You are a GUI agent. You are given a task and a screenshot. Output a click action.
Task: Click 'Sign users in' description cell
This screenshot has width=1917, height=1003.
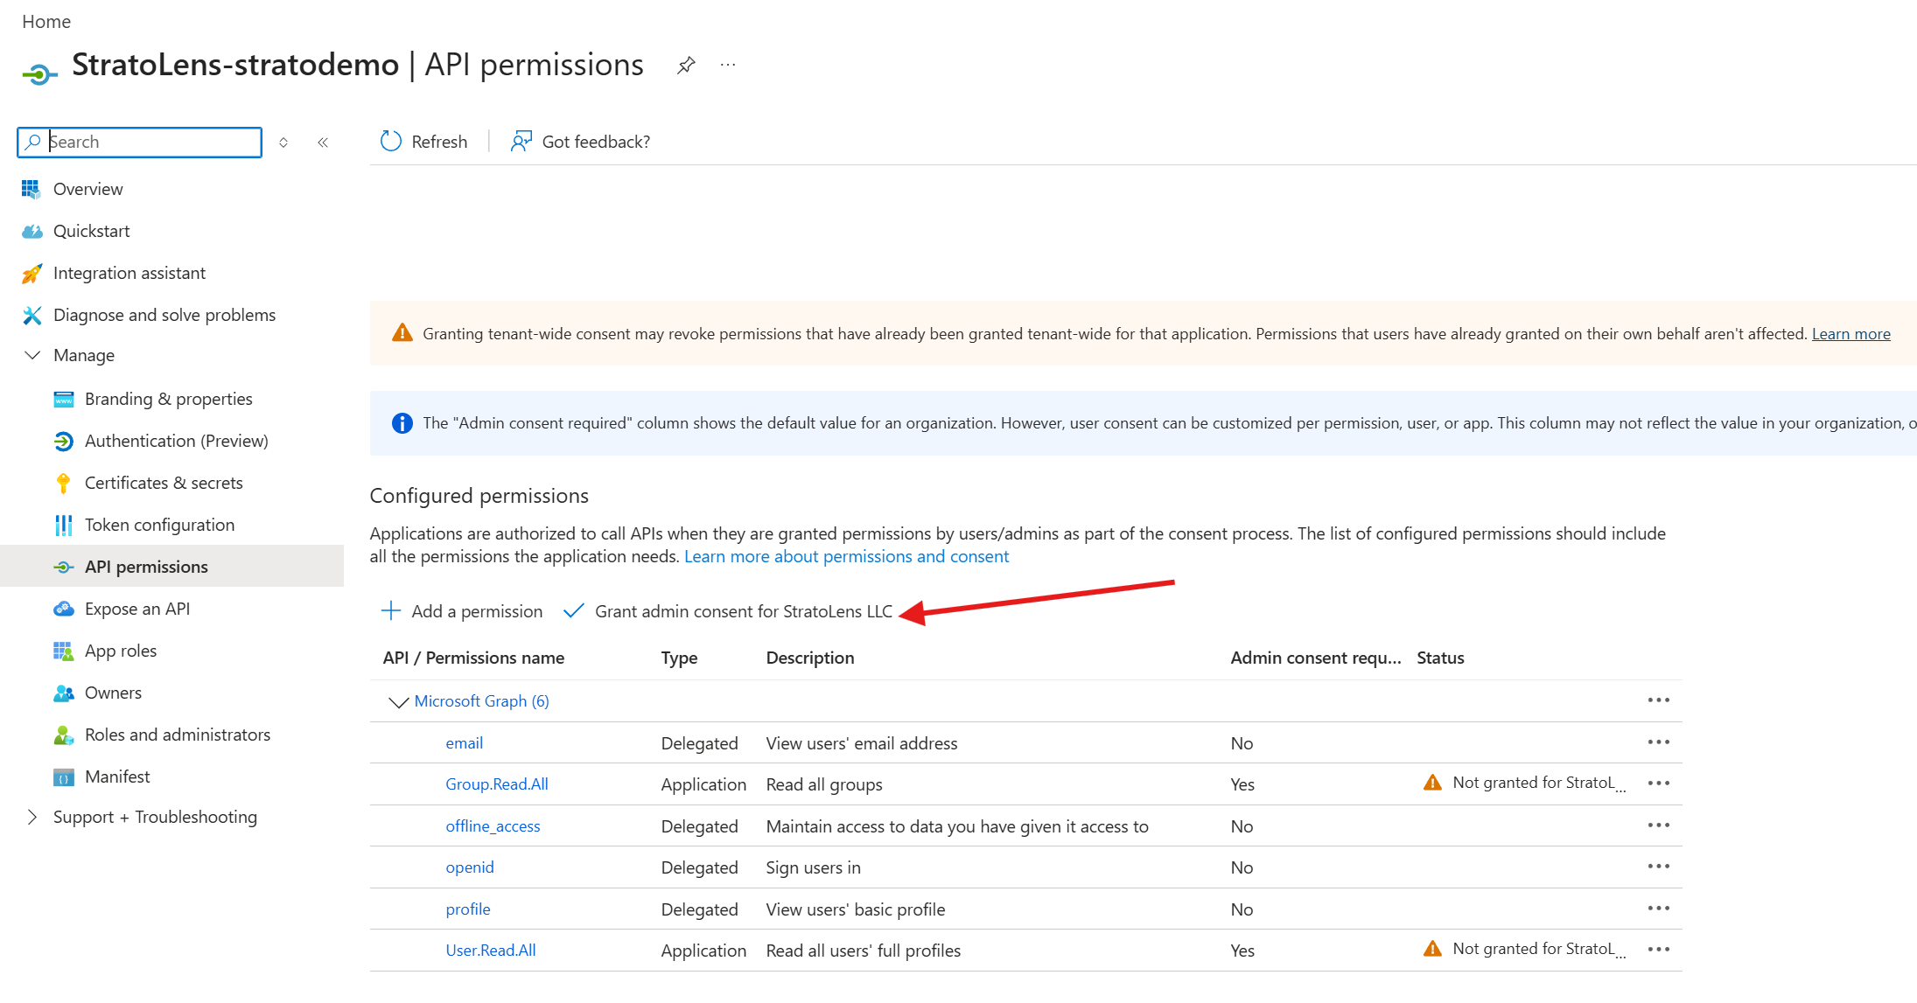(x=814, y=867)
